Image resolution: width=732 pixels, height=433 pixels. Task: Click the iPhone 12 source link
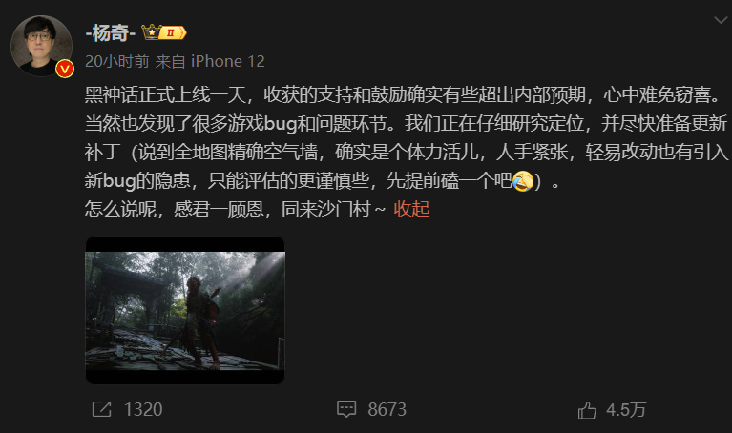tap(228, 61)
